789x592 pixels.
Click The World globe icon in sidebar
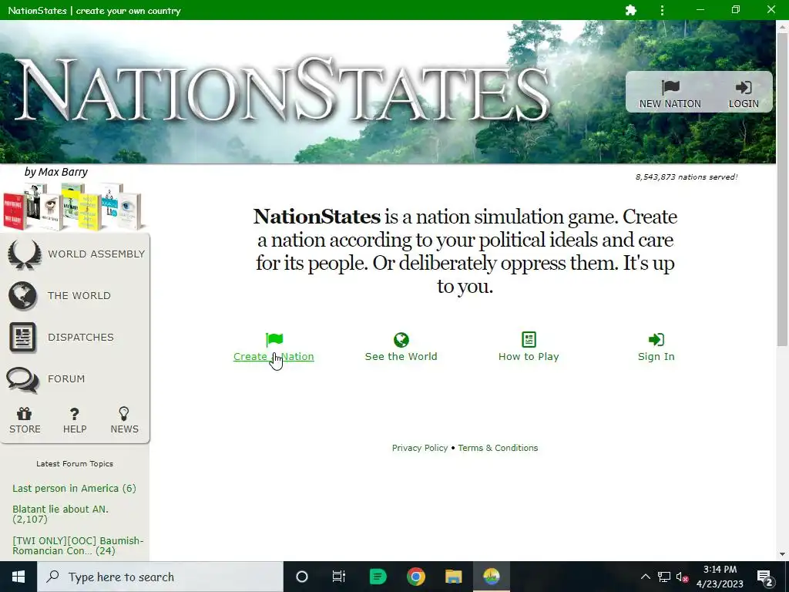[x=22, y=295]
